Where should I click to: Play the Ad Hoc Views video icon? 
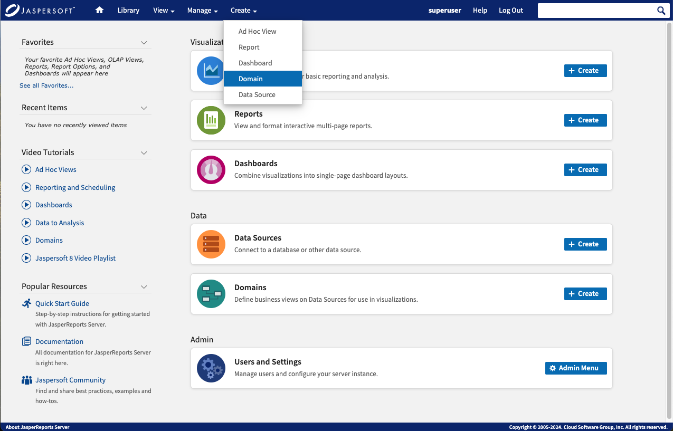coord(26,169)
